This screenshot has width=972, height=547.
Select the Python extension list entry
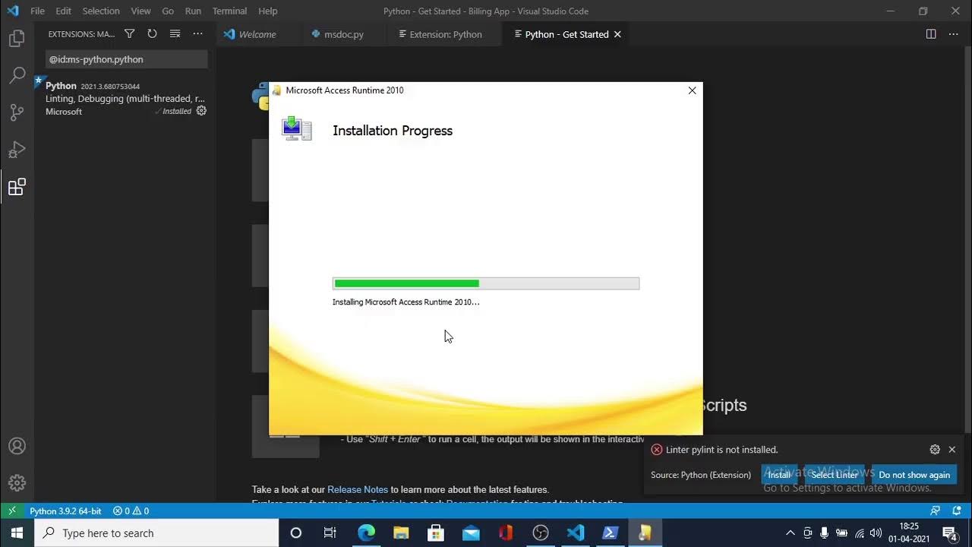[x=125, y=99]
